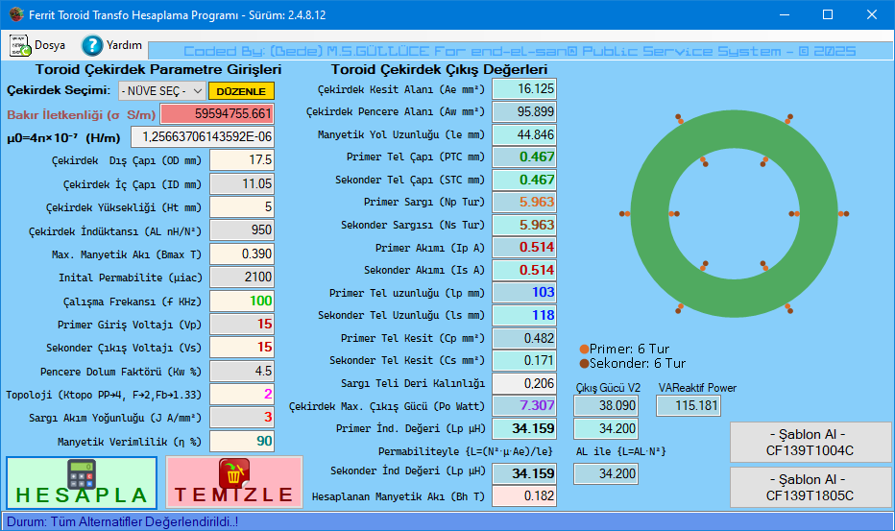This screenshot has width=895, height=531.
Task: Click the Dosya menu icon
Action: pyautogui.click(x=20, y=45)
